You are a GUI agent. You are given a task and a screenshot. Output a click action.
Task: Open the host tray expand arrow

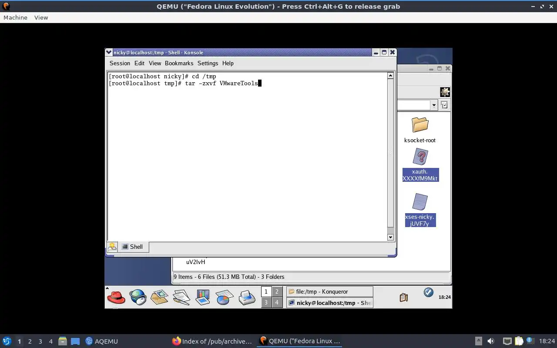[478, 341]
